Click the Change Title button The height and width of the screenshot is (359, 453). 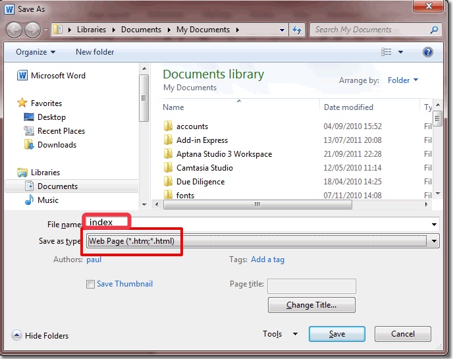coord(311,305)
